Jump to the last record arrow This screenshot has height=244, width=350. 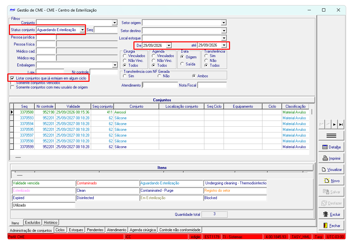tap(341, 125)
